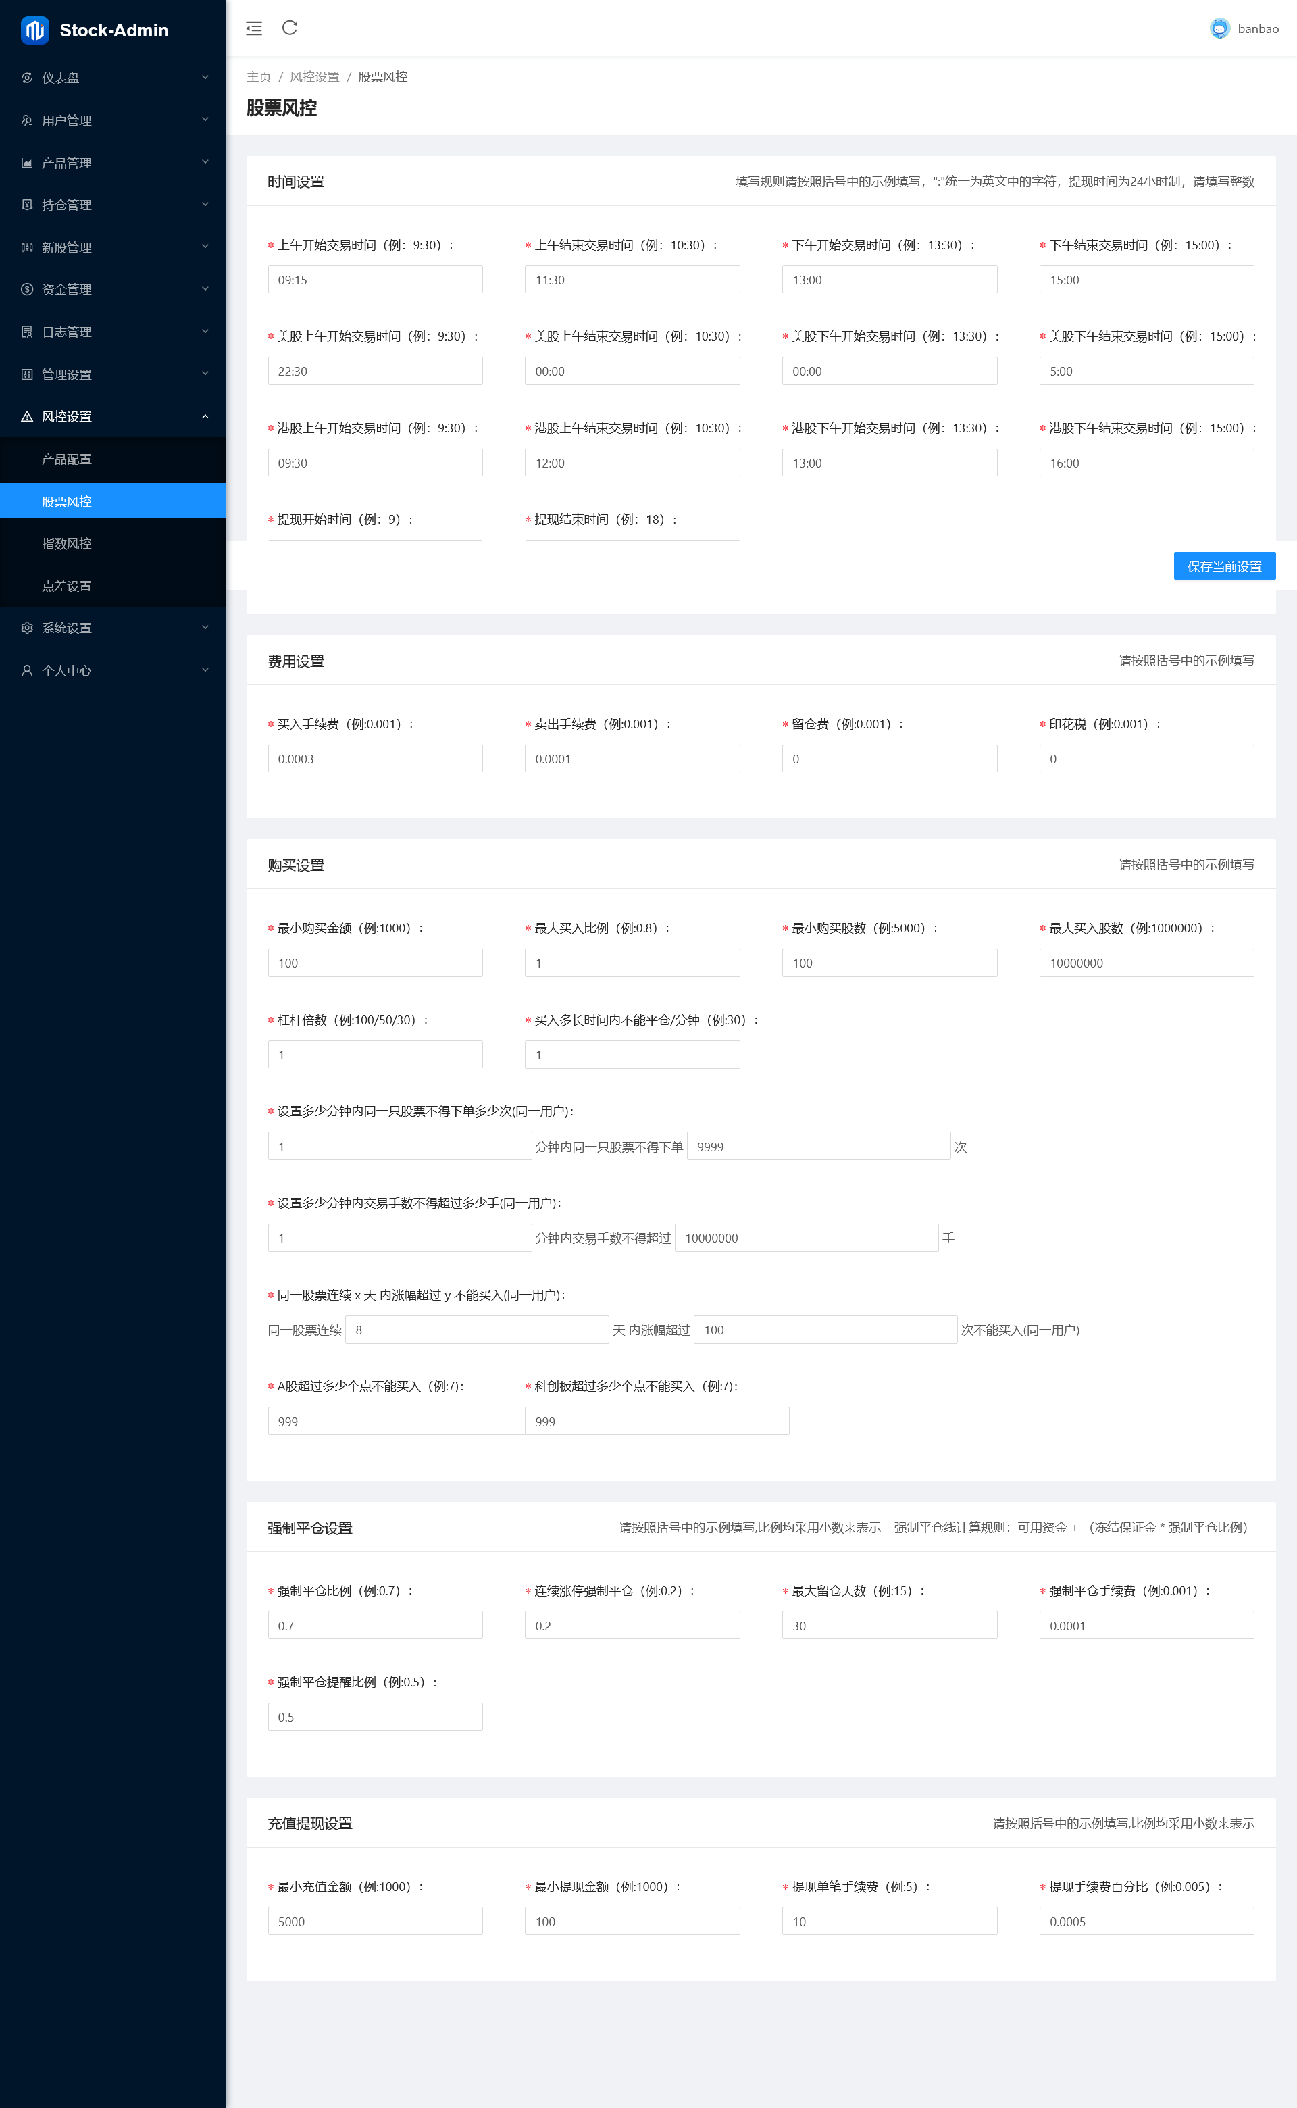Click the 保存当前设置 save button
The image size is (1297, 2108).
click(1224, 566)
